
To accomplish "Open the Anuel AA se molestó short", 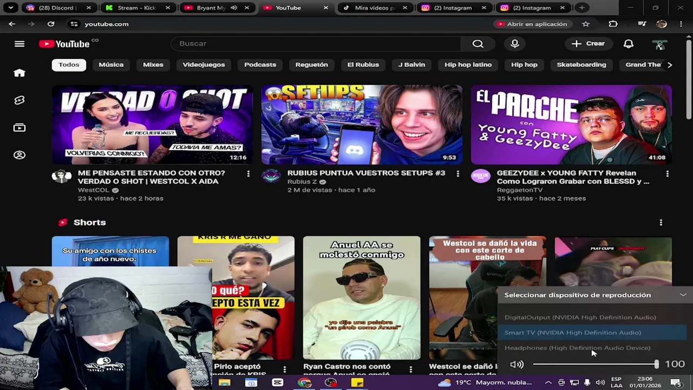I will 362,298.
